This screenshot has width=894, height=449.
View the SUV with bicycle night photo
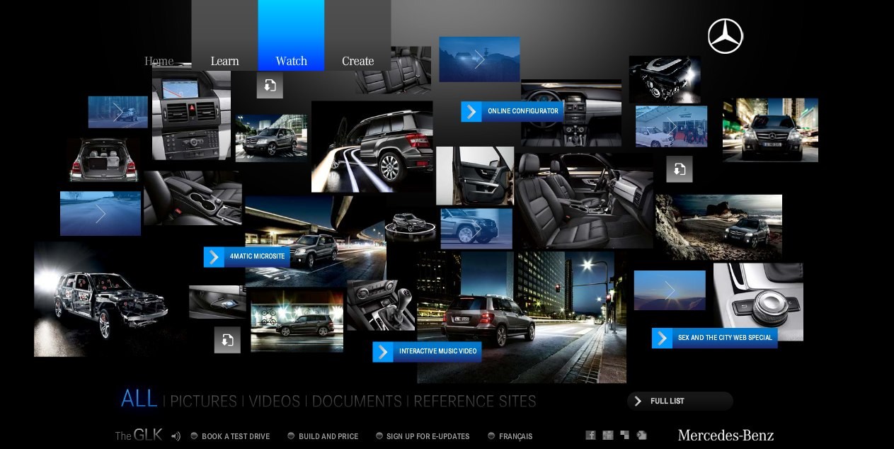tap(297, 321)
